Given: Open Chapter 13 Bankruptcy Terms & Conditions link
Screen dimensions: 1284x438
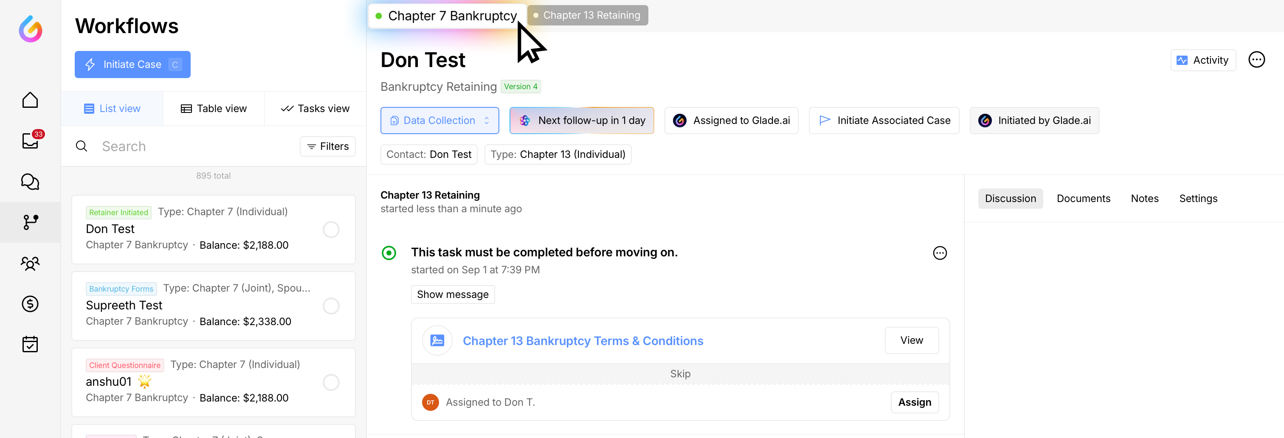Looking at the screenshot, I should click(583, 341).
